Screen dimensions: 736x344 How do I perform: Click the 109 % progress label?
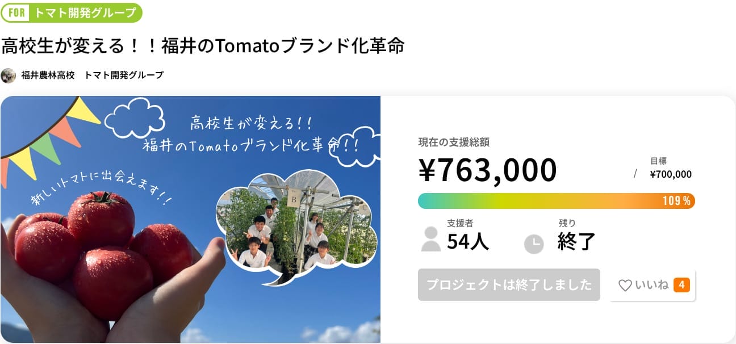coord(676,201)
